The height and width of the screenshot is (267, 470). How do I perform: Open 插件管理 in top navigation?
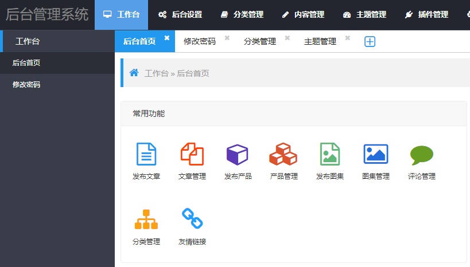point(426,15)
